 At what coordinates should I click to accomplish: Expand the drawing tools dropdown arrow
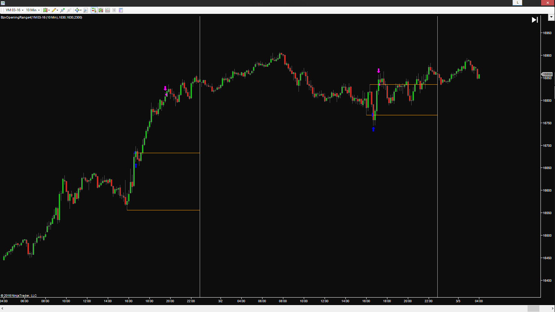pyautogui.click(x=57, y=10)
